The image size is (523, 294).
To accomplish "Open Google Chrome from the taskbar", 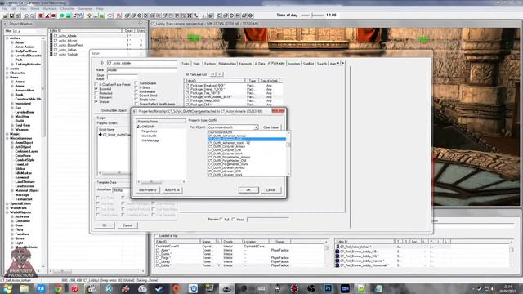I will [58, 288].
